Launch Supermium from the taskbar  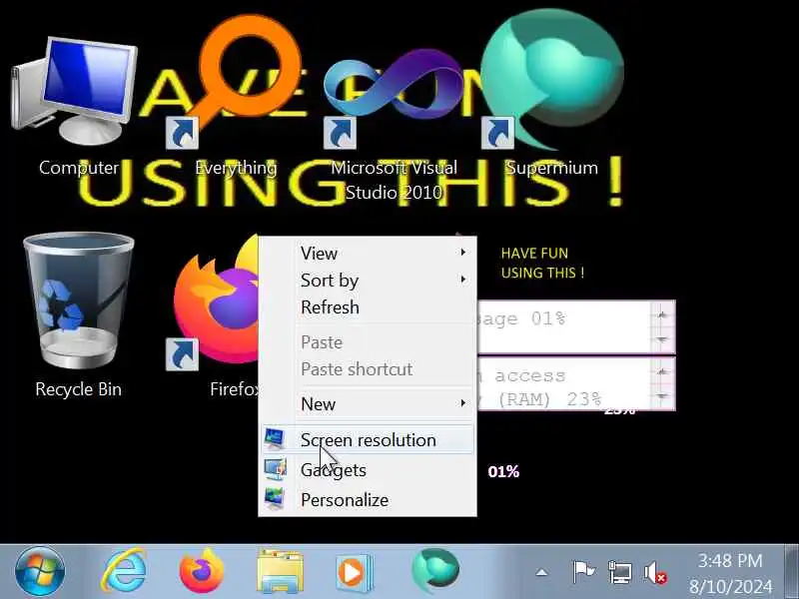tap(435, 570)
